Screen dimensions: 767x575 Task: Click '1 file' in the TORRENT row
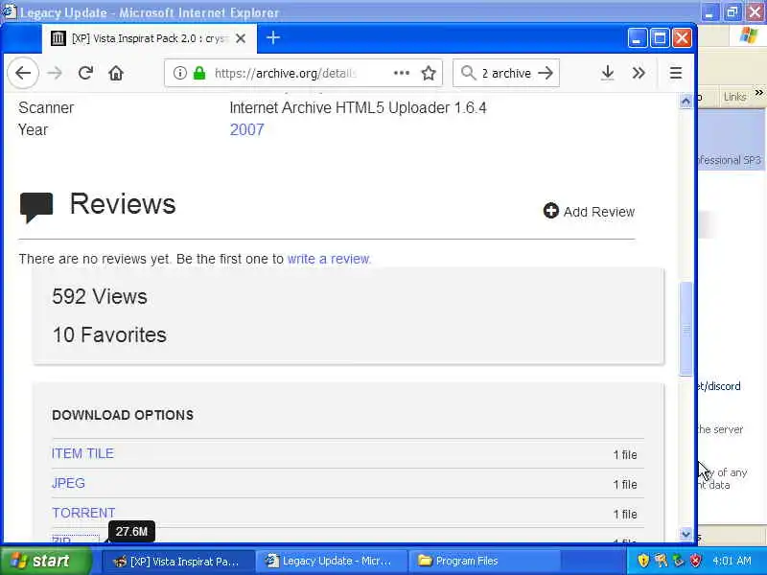coord(625,515)
